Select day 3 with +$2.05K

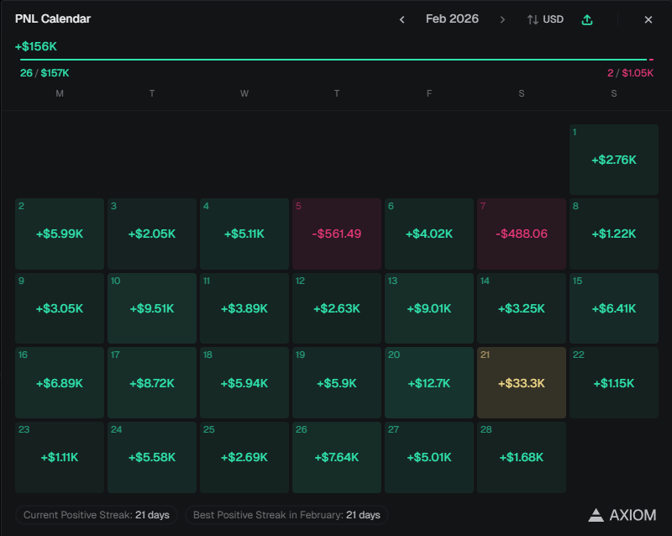pyautogui.click(x=152, y=234)
